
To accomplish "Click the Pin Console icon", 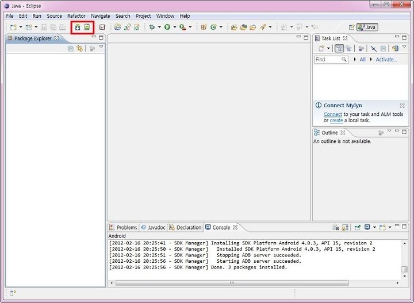I will 358,227.
